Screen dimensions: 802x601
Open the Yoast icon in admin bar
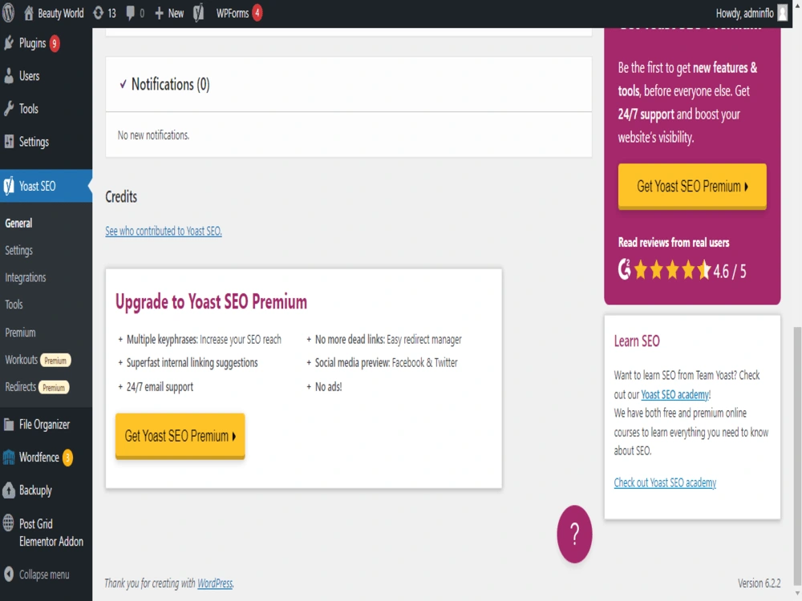[198, 13]
